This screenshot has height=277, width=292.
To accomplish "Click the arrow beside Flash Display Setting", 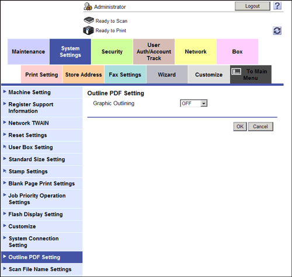I will click(5, 213).
